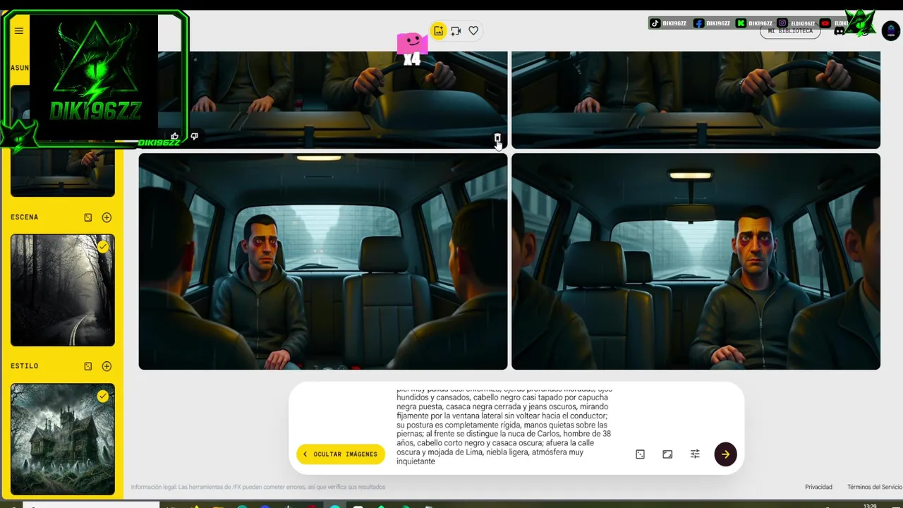903x508 pixels.
Task: Add a new Estilo image with plus icon
Action: (107, 366)
